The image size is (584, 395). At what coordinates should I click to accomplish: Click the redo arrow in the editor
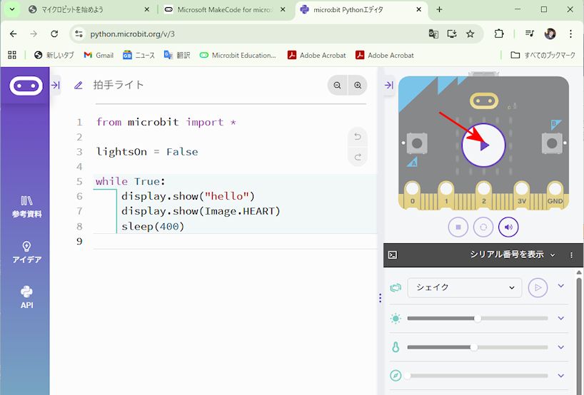pyautogui.click(x=358, y=157)
